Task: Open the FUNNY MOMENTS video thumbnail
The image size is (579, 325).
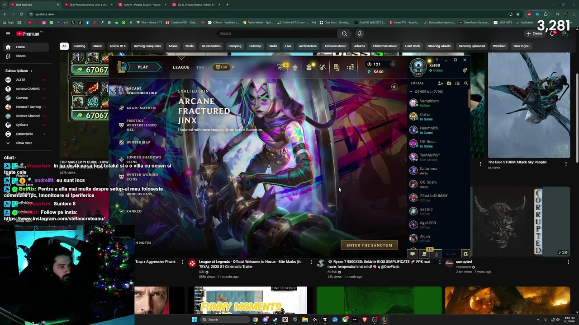Action: 251,300
